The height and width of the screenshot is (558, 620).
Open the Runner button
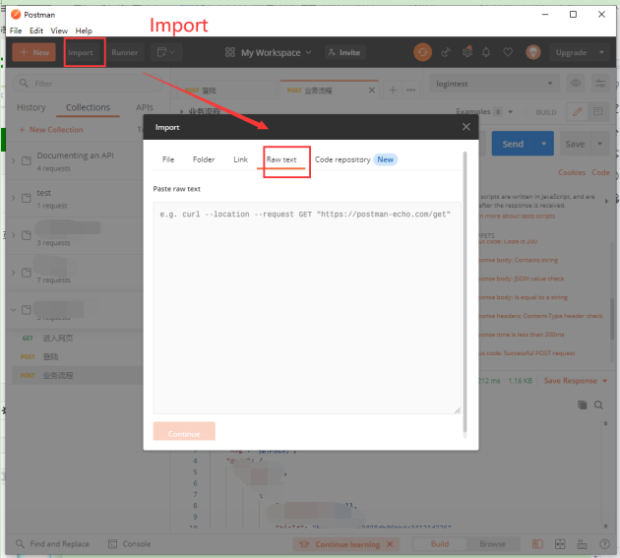click(x=124, y=52)
